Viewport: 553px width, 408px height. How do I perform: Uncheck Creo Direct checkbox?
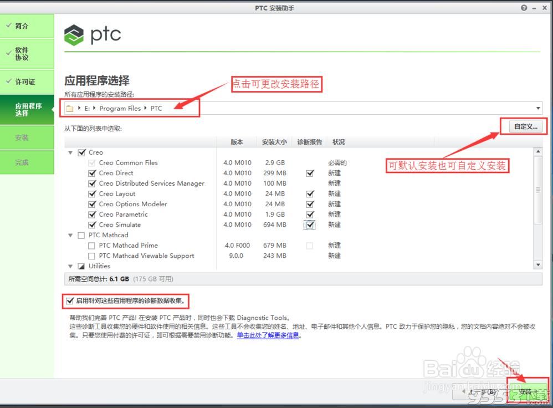[92, 173]
